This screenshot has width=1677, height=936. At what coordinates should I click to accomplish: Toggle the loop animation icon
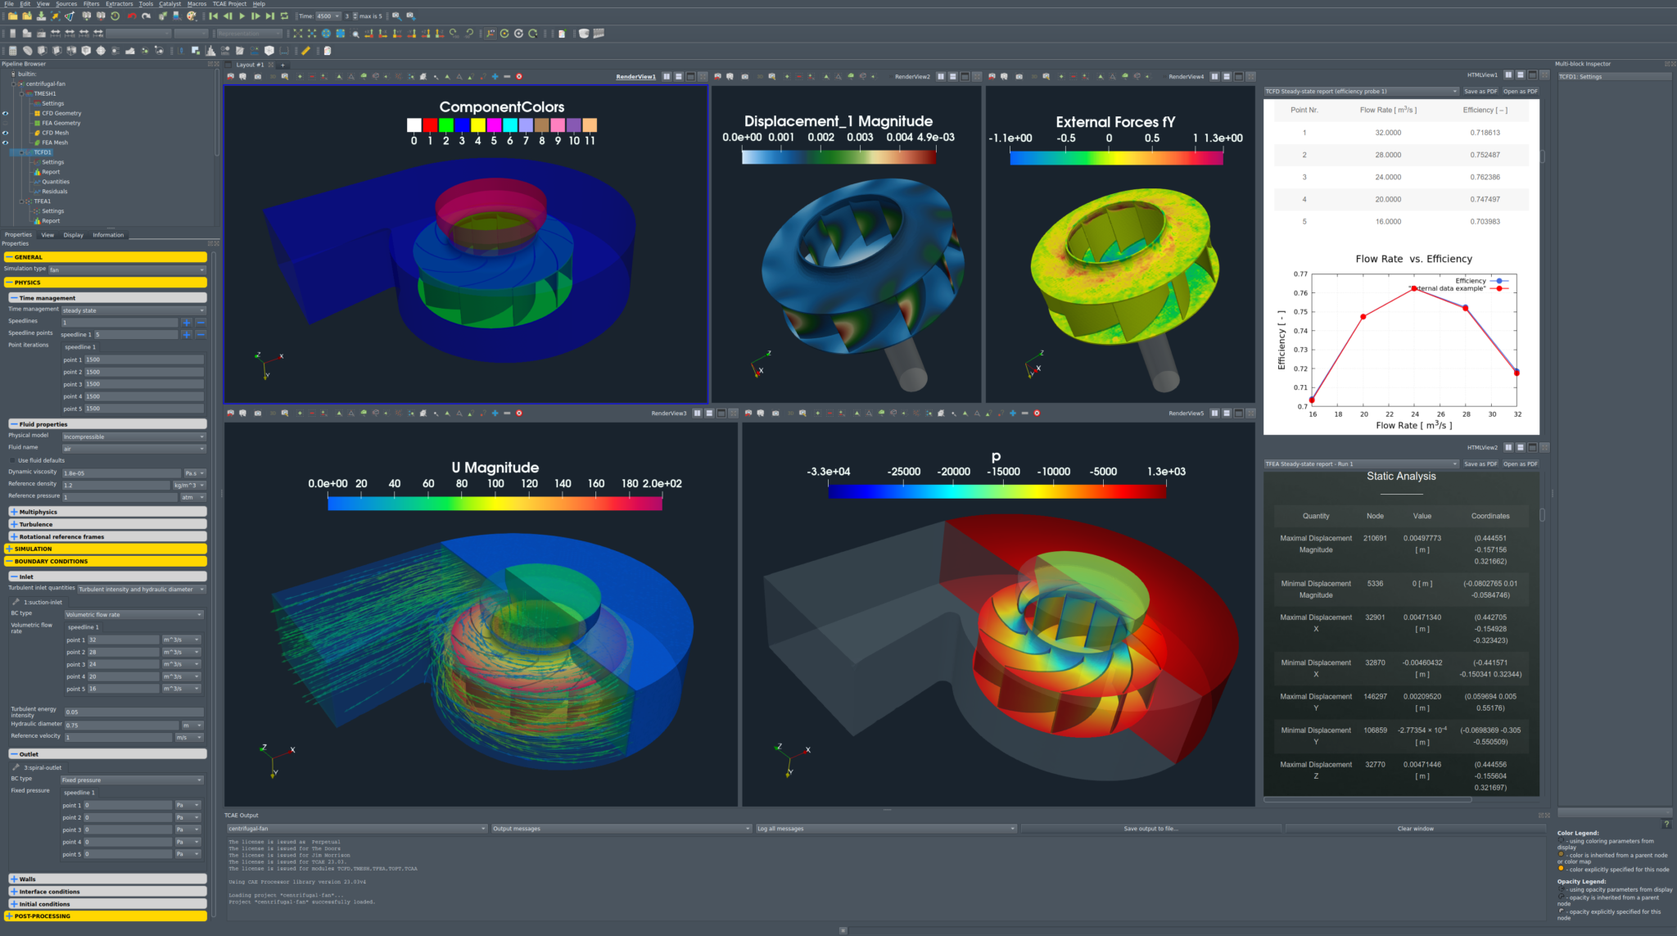284,16
